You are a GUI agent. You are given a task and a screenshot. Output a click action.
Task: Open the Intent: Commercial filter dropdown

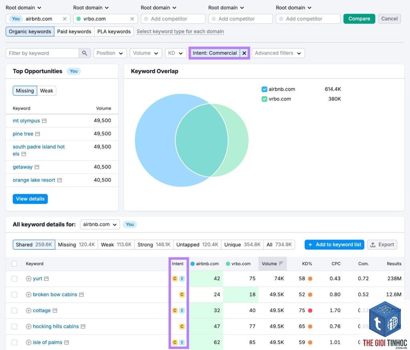pyautogui.click(x=215, y=53)
